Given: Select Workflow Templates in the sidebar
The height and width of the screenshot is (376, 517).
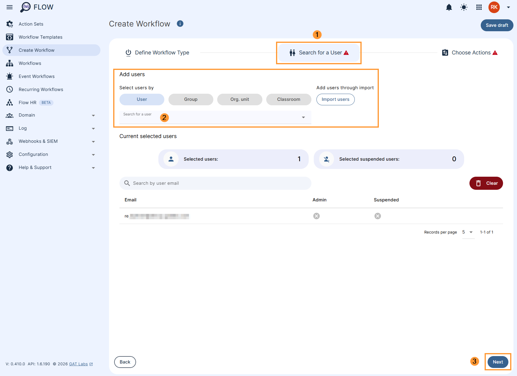Looking at the screenshot, I should 40,37.
